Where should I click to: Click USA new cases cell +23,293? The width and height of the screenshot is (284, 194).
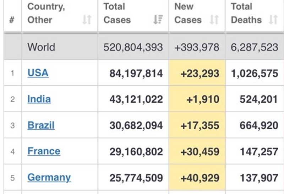200,74
